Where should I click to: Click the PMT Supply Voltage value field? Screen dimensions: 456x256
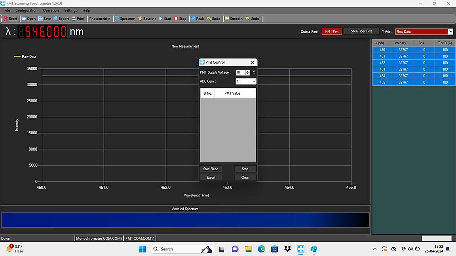coord(240,72)
